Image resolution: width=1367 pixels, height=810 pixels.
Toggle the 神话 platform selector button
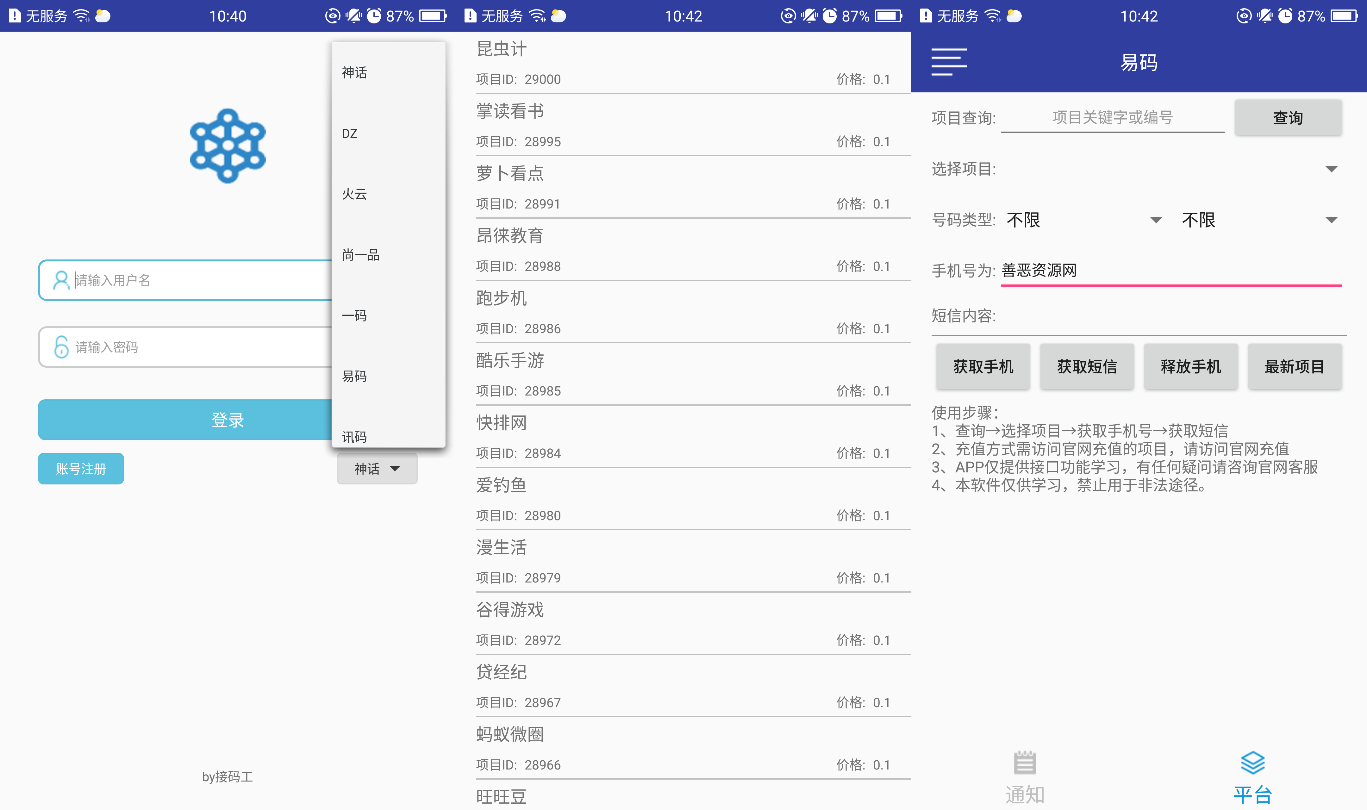click(x=377, y=468)
